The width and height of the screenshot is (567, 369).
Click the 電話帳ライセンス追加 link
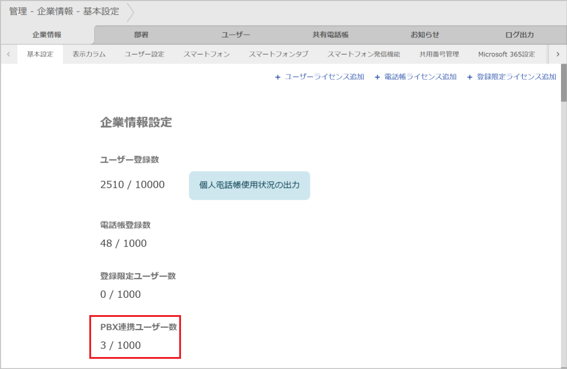[420, 77]
